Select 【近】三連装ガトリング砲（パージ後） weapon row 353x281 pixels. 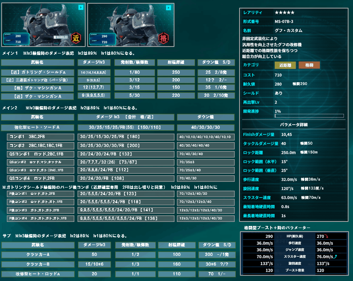point(118,80)
